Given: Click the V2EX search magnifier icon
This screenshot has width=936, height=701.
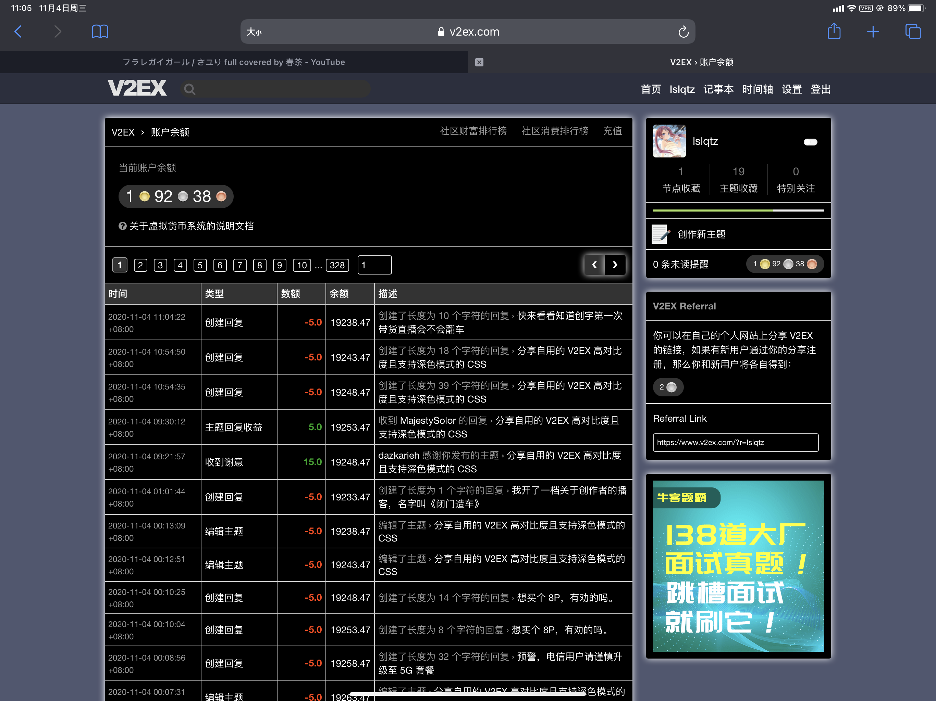Looking at the screenshot, I should click(190, 89).
